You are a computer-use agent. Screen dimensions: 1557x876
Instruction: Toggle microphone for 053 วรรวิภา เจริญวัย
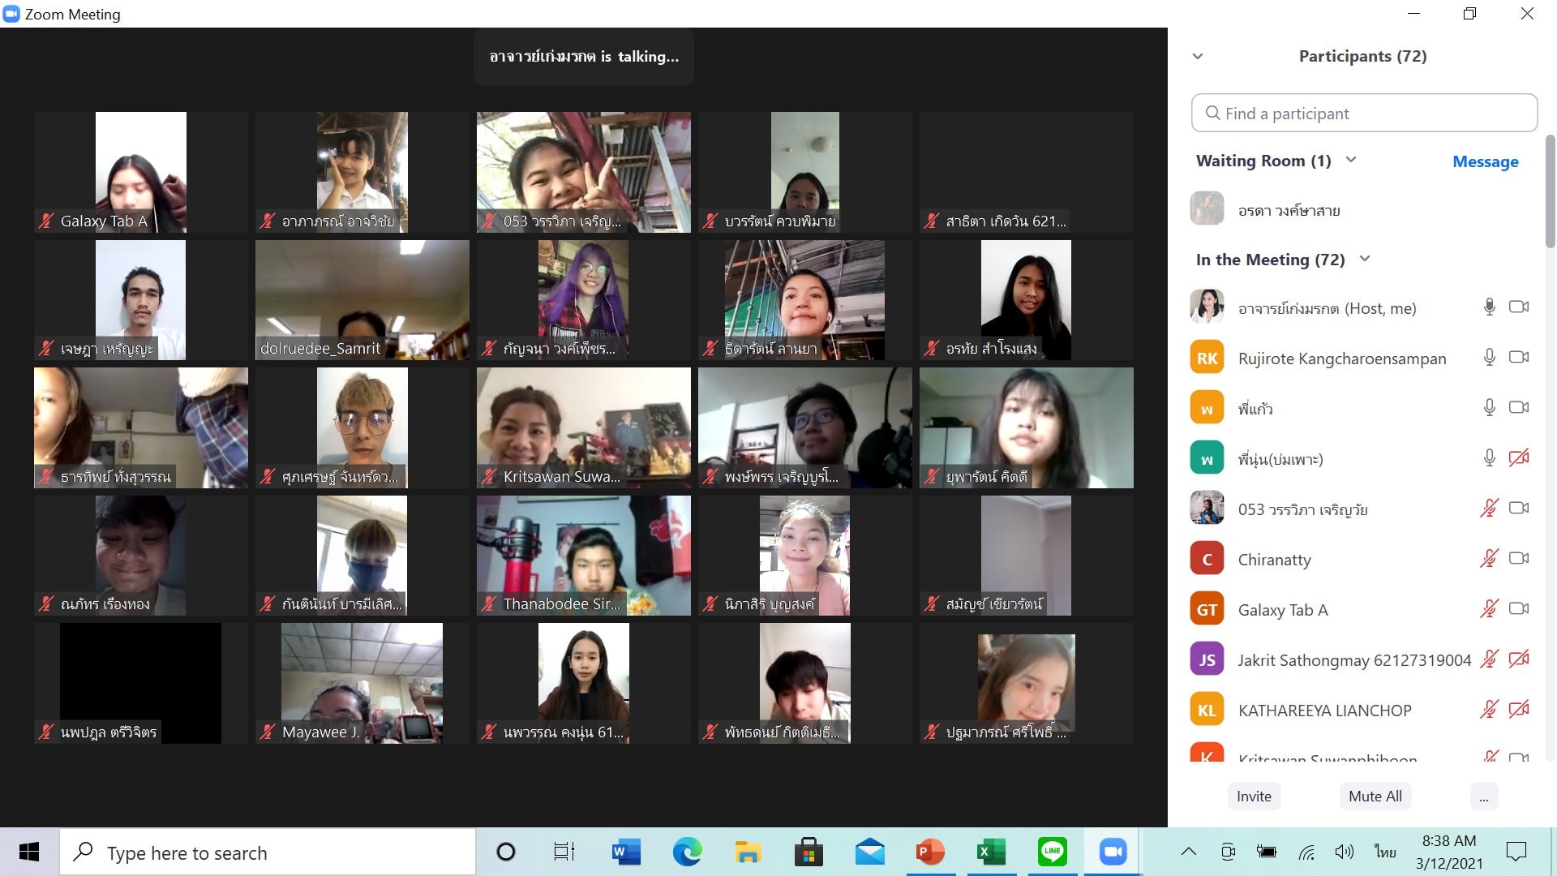1489,509
